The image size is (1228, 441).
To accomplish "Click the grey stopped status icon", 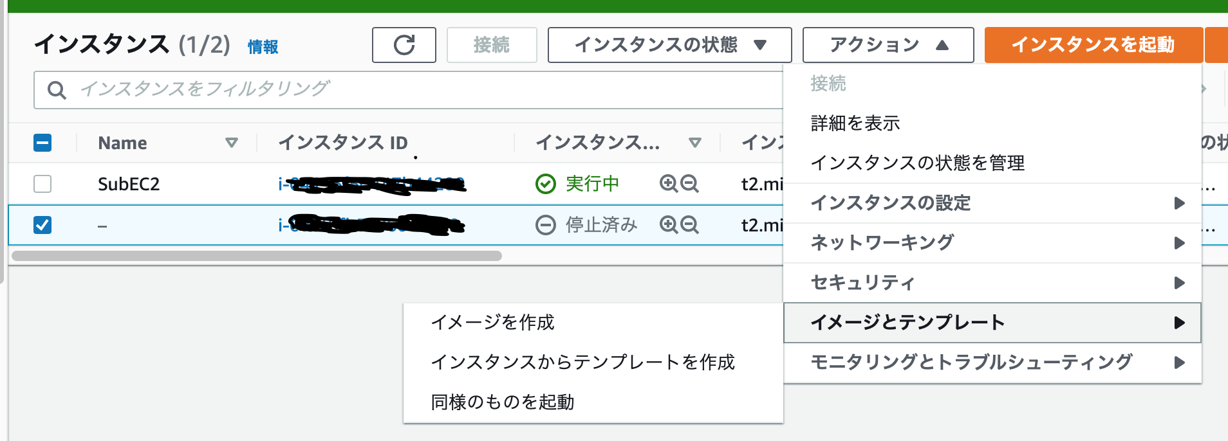I will pos(545,225).
